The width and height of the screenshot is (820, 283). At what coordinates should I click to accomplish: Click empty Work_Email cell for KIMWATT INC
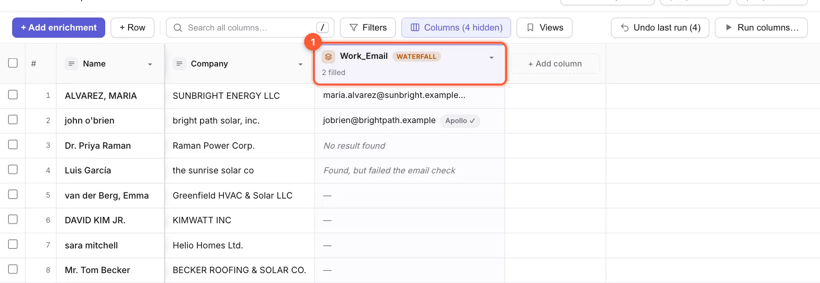[x=410, y=221]
